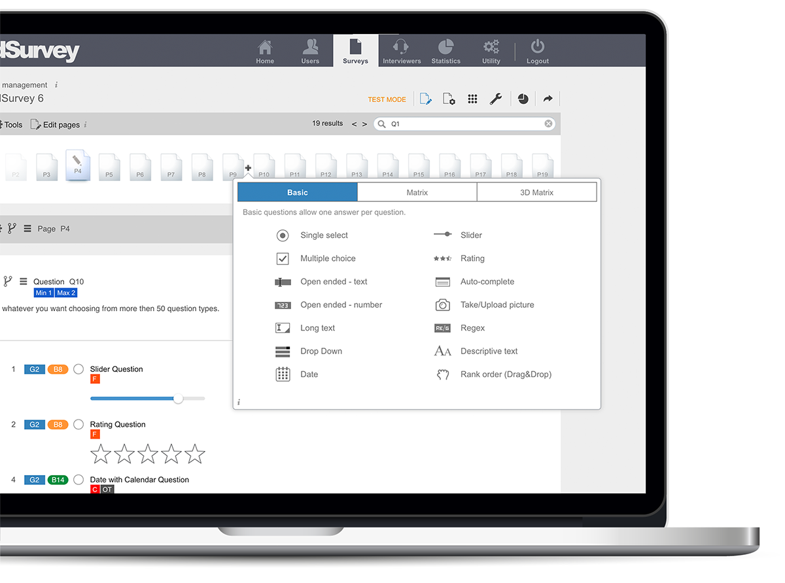Switch to the 3D Matrix tab
Image resolution: width=785 pixels, height=583 pixels.
[536, 192]
